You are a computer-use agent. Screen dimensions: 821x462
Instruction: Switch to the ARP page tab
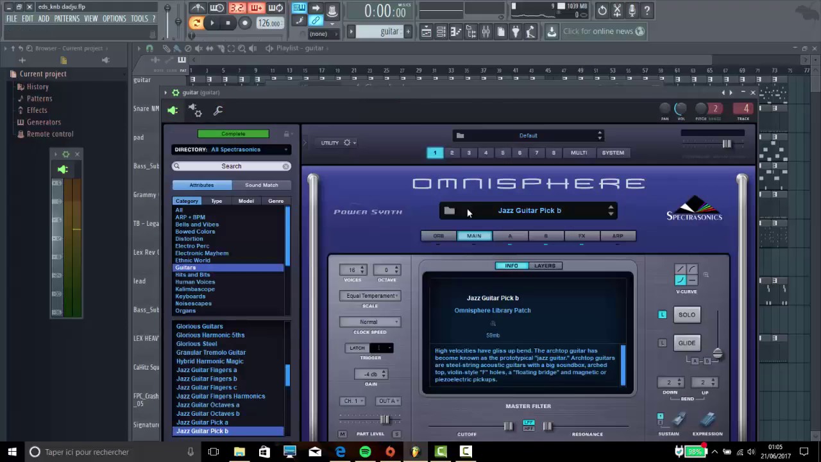(618, 236)
